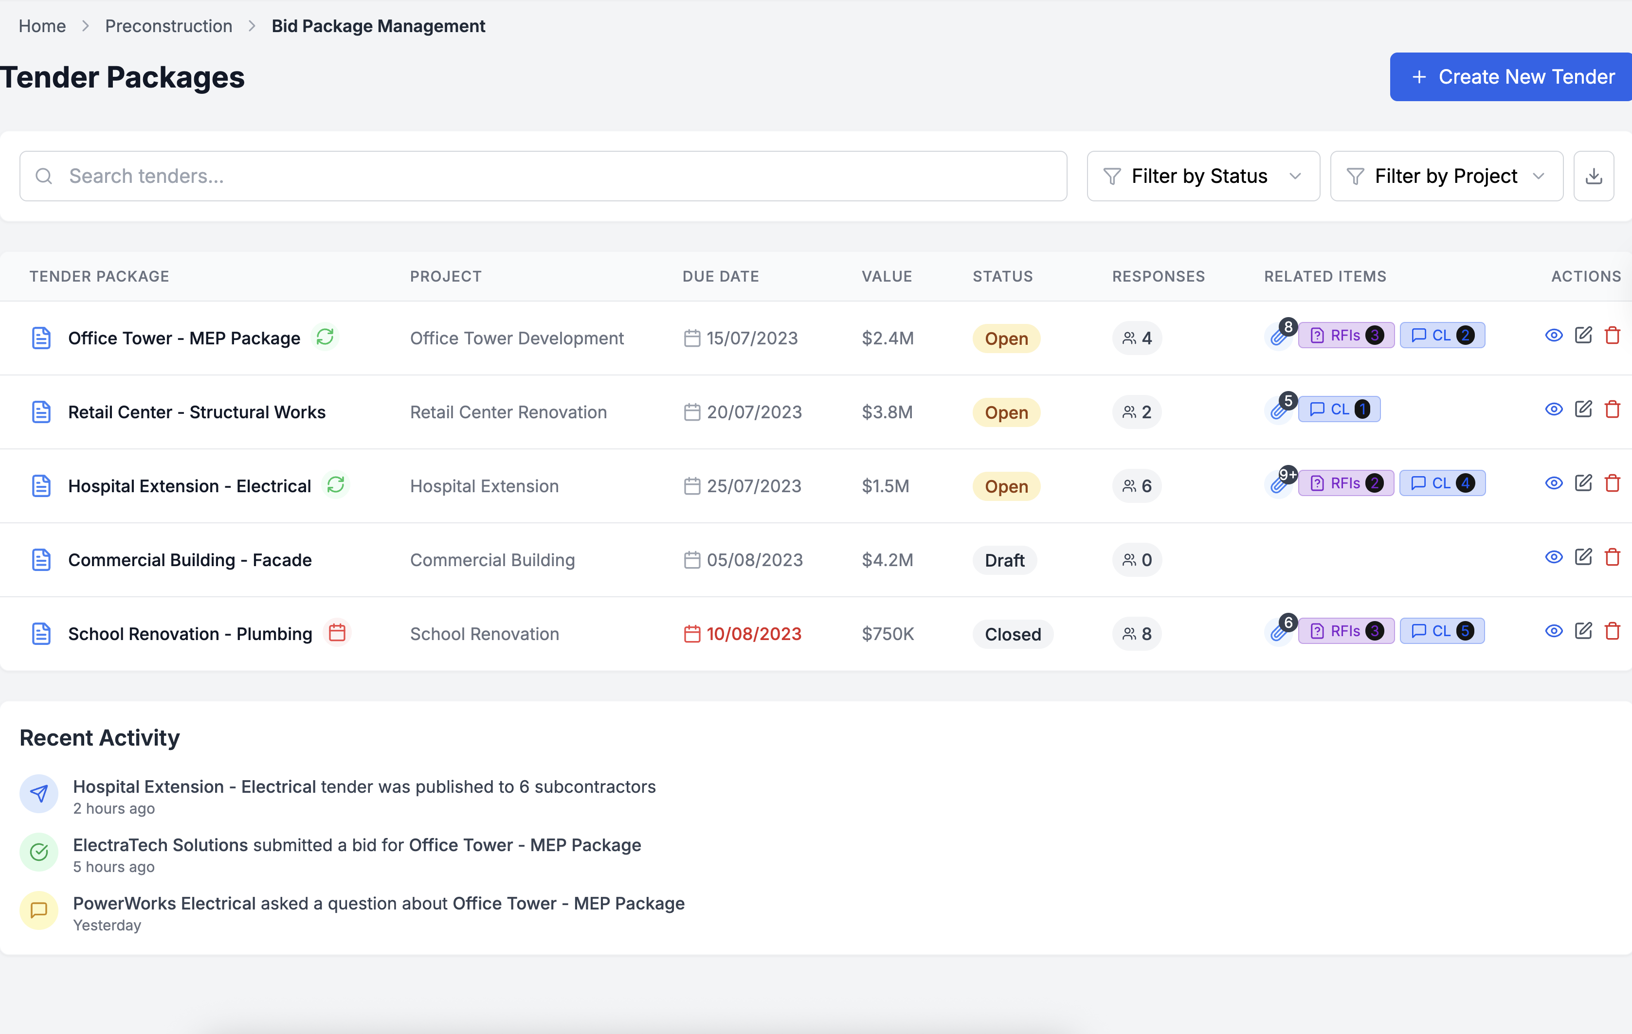Click overdue date 10/08/2023

pos(754,634)
